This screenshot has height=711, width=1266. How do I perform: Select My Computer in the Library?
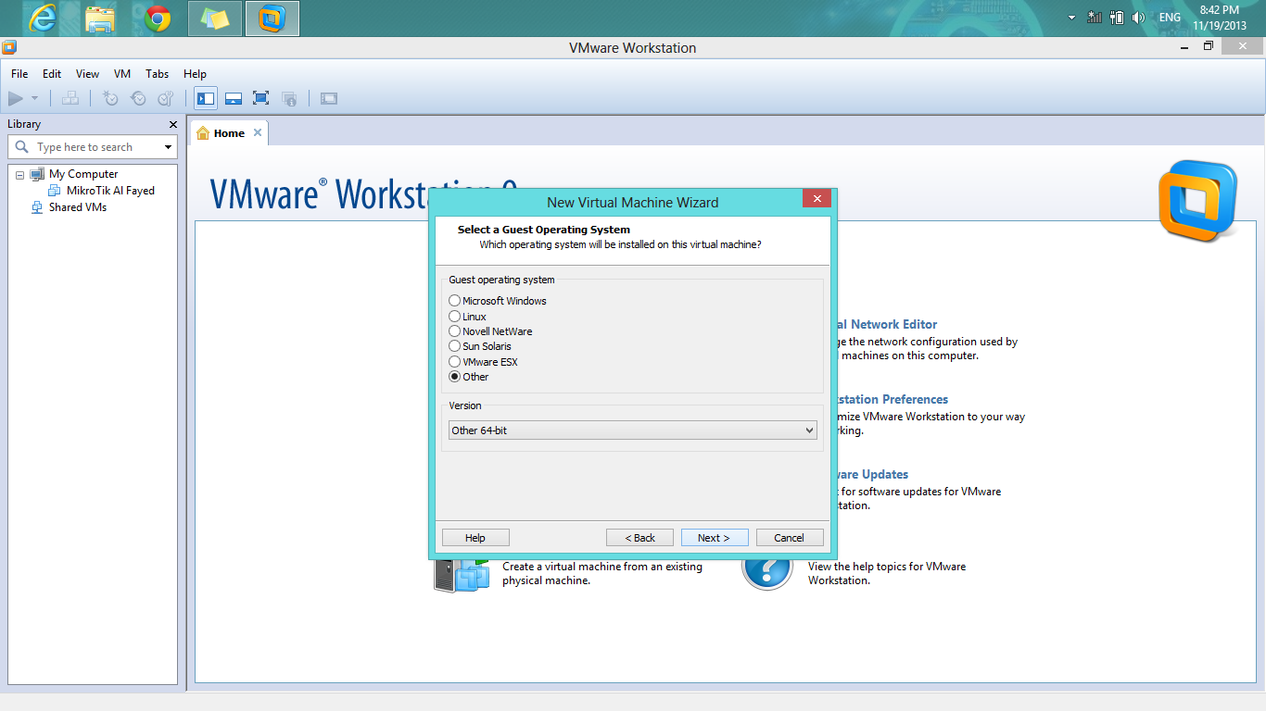coord(83,174)
